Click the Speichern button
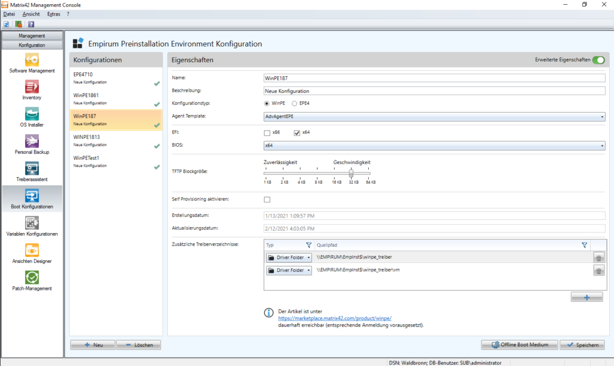The image size is (614, 366). (x=582, y=345)
